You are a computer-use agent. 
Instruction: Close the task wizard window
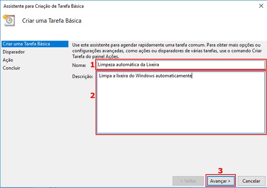[261, 6]
